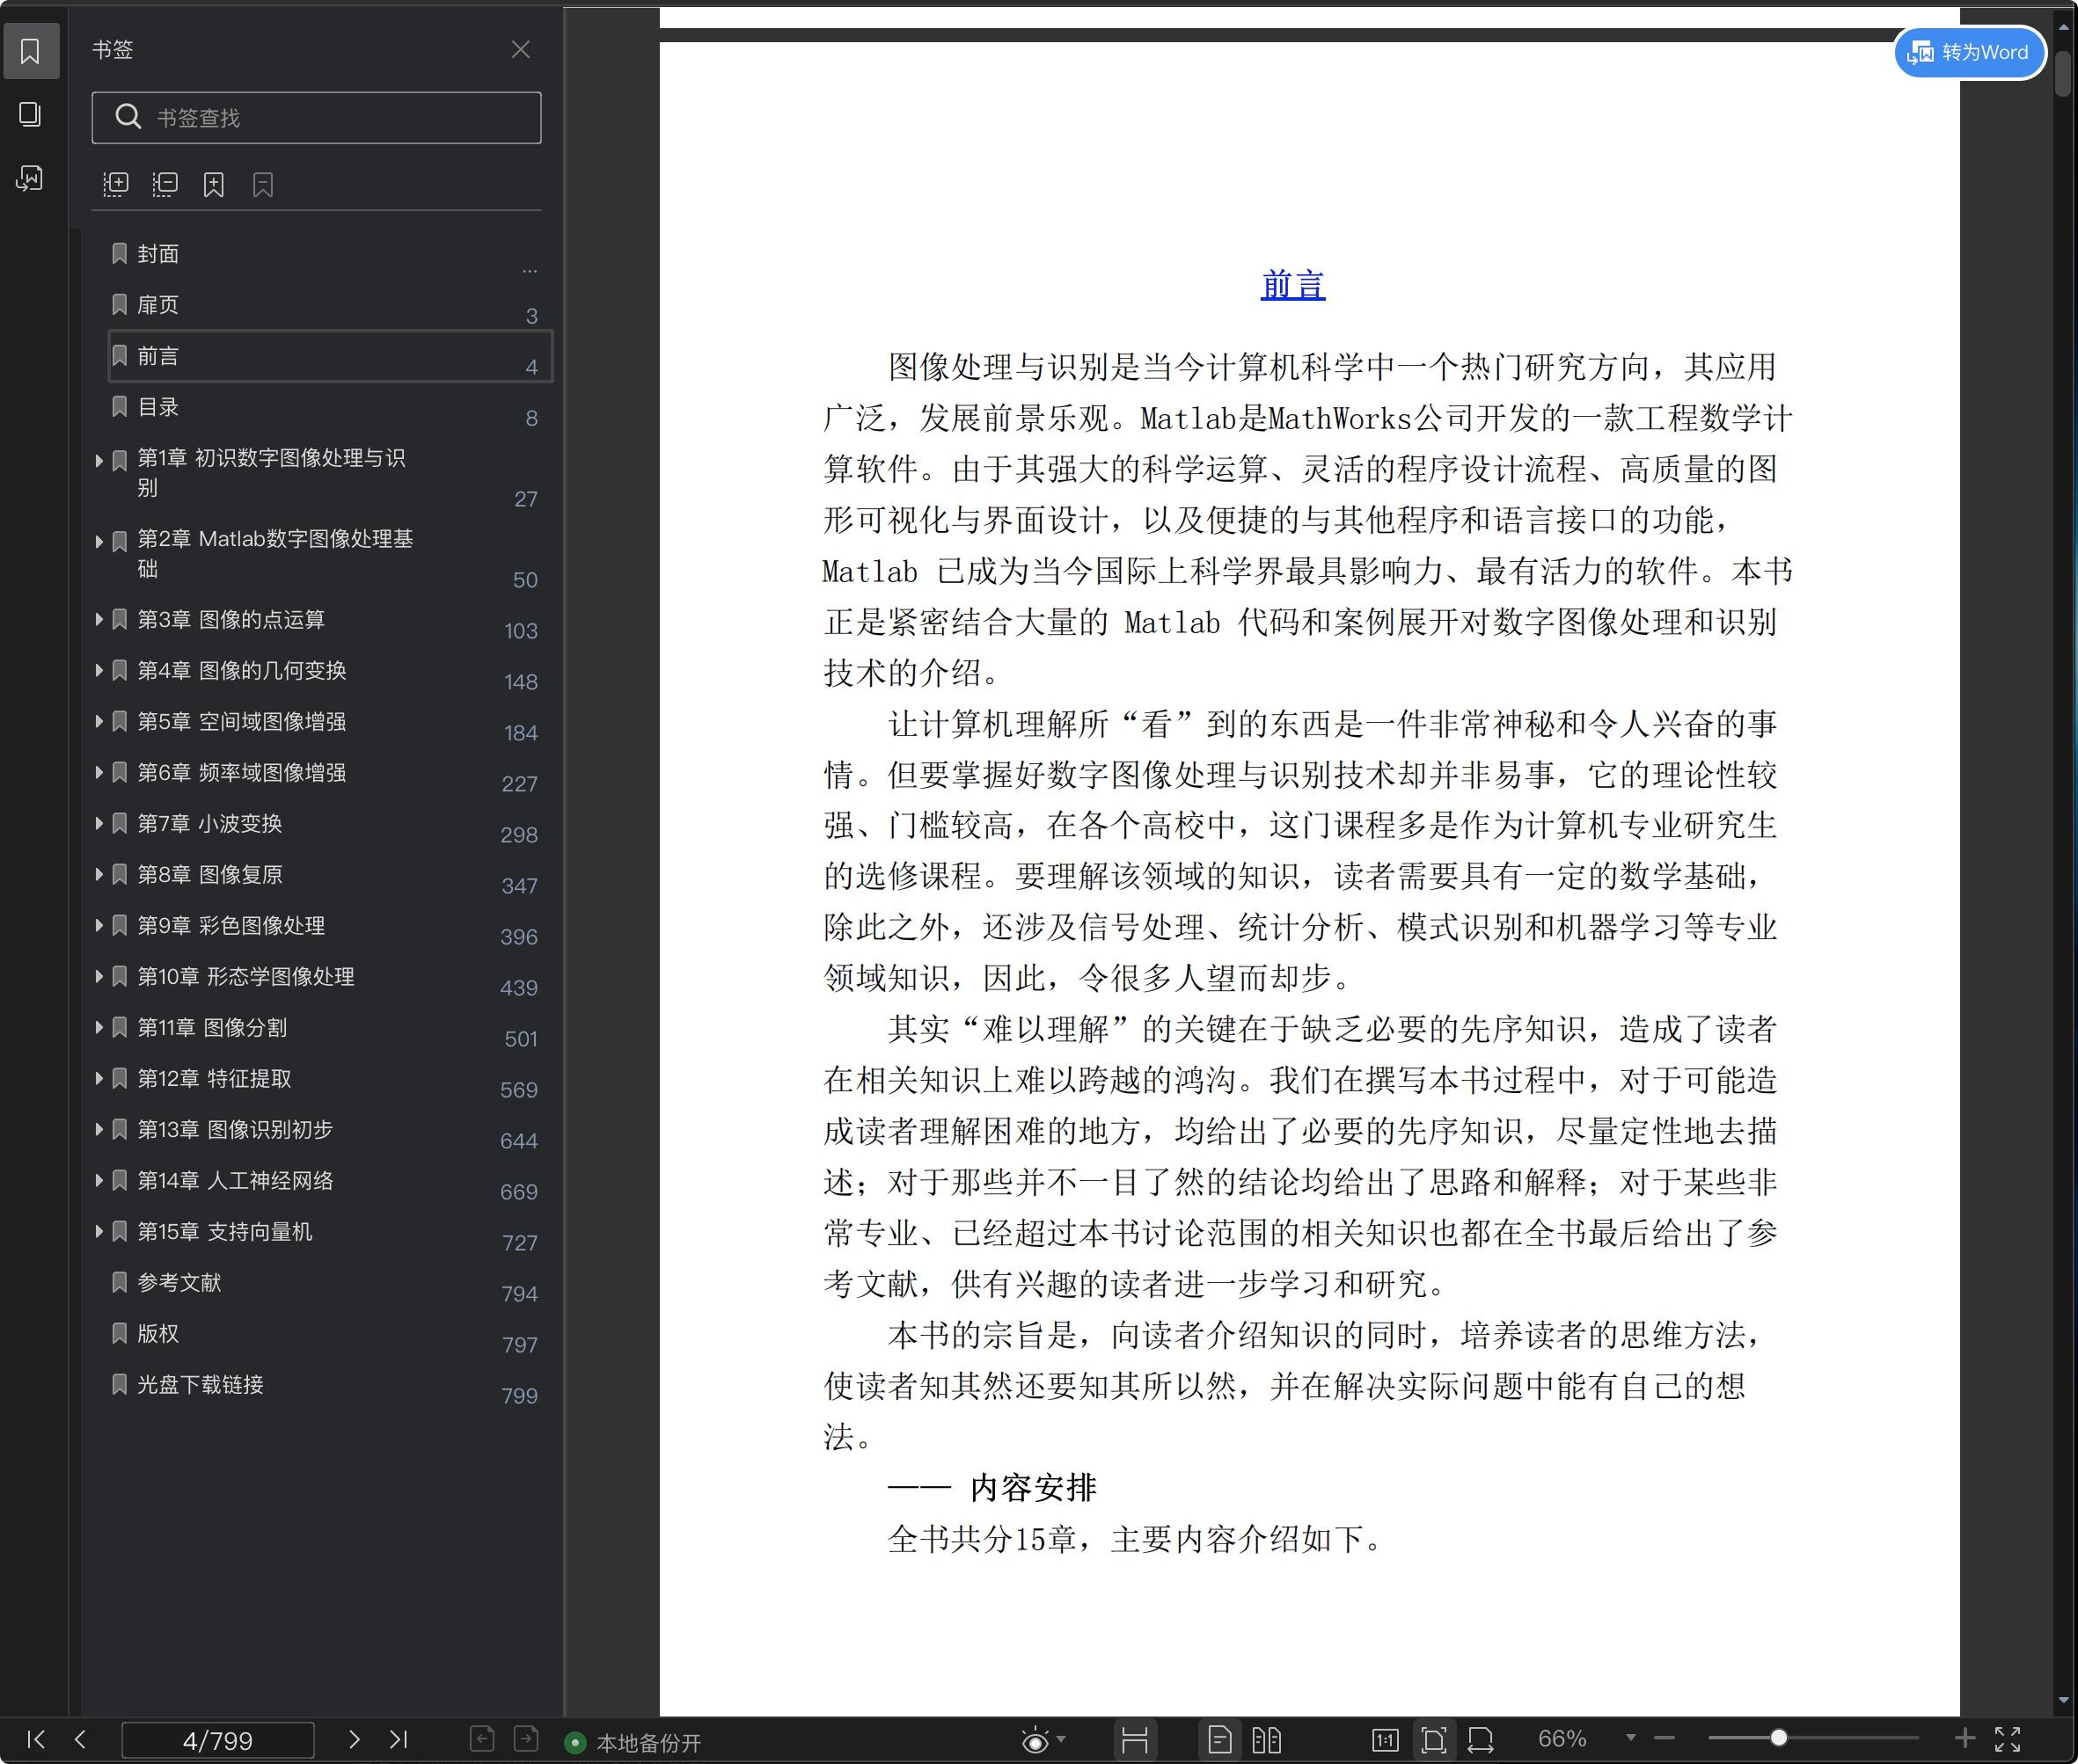Go to previous page arrow
Viewport: 2078px width, 1764px height.
[x=81, y=1739]
